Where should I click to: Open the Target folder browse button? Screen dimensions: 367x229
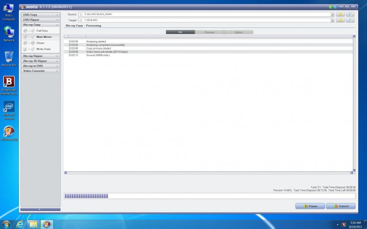[x=340, y=20]
